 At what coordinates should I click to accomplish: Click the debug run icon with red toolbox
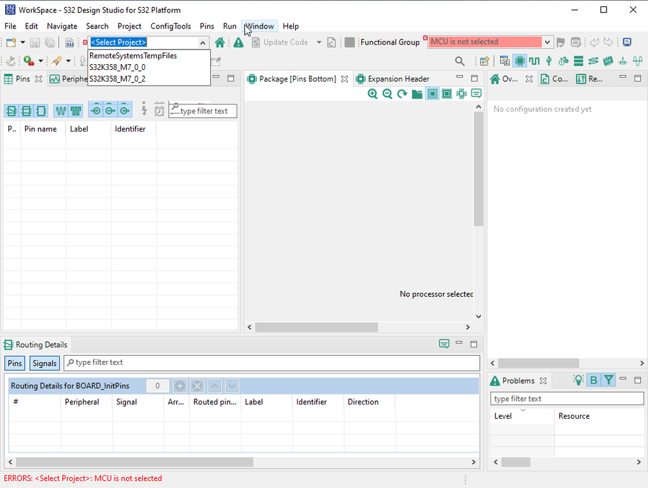[29, 61]
